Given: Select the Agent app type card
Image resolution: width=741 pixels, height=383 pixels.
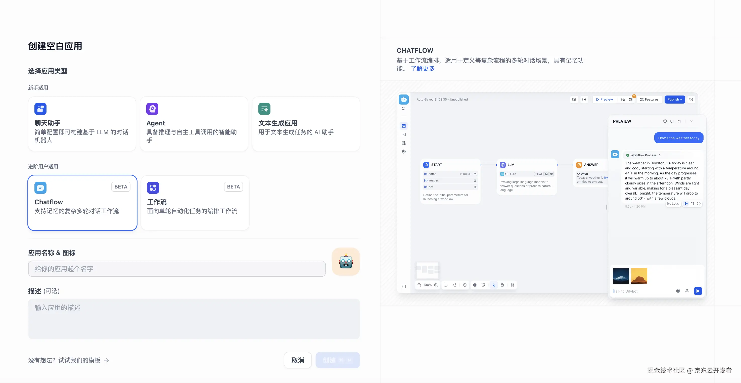Looking at the screenshot, I should coord(194,124).
